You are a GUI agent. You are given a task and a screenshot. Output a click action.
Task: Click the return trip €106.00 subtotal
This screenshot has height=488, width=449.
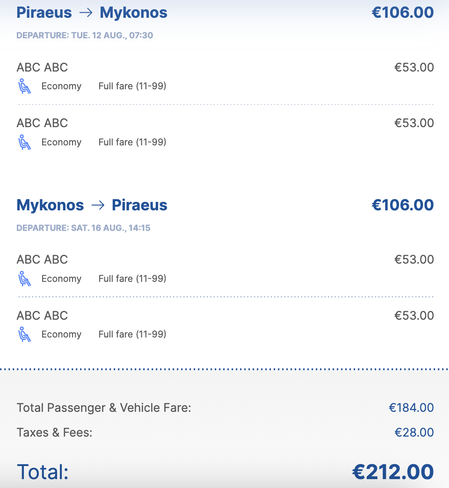pyautogui.click(x=403, y=205)
